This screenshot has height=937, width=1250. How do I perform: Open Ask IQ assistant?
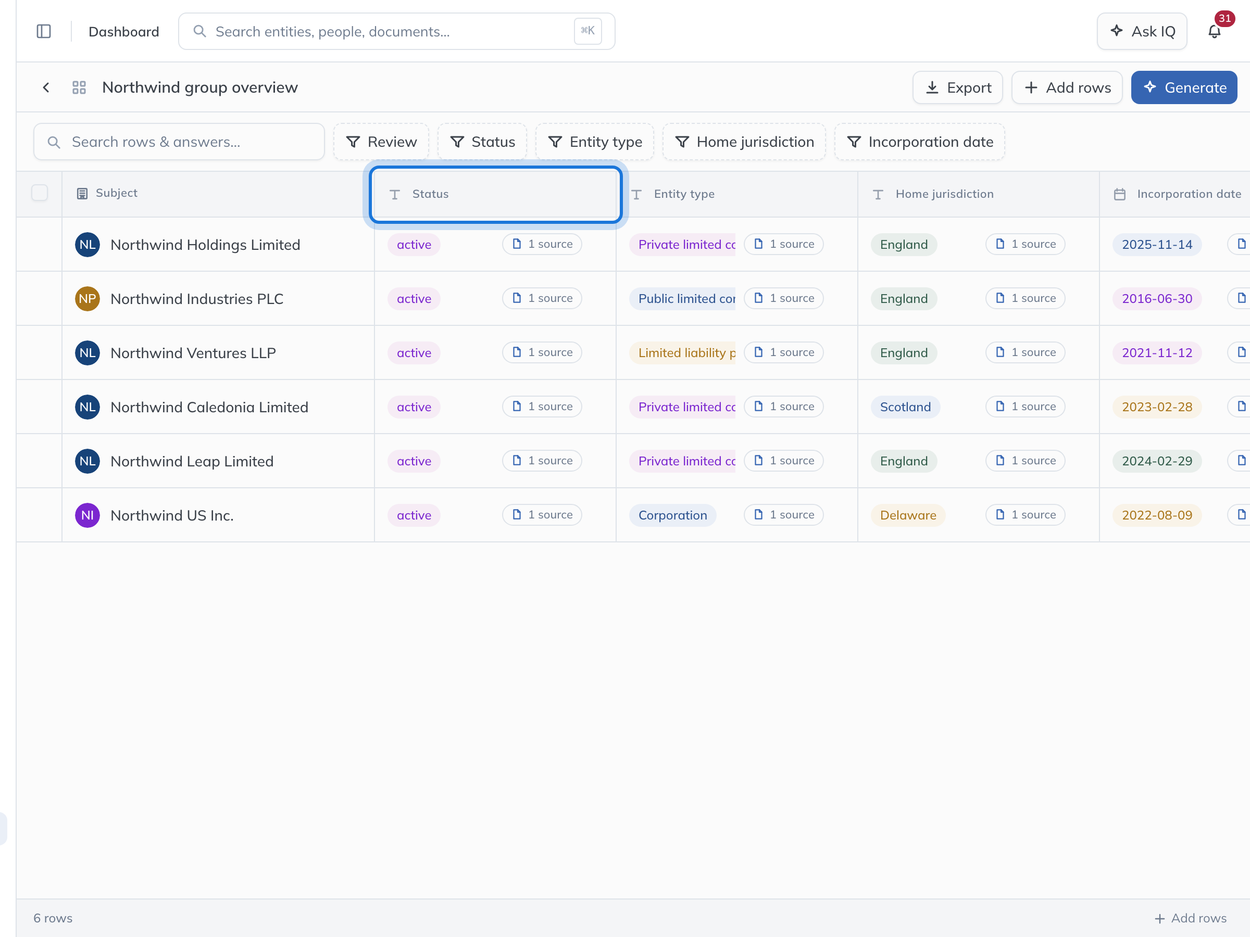[1142, 31]
